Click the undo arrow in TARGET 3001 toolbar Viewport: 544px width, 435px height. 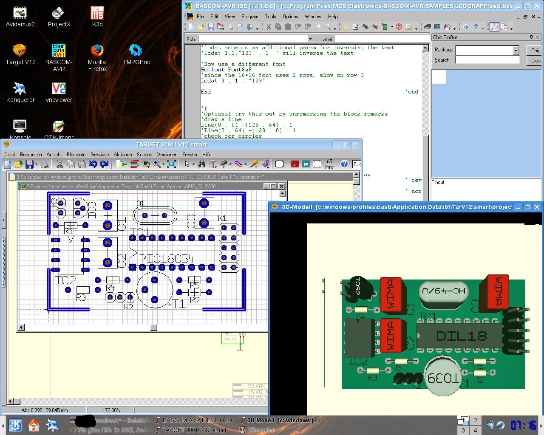tap(93, 164)
